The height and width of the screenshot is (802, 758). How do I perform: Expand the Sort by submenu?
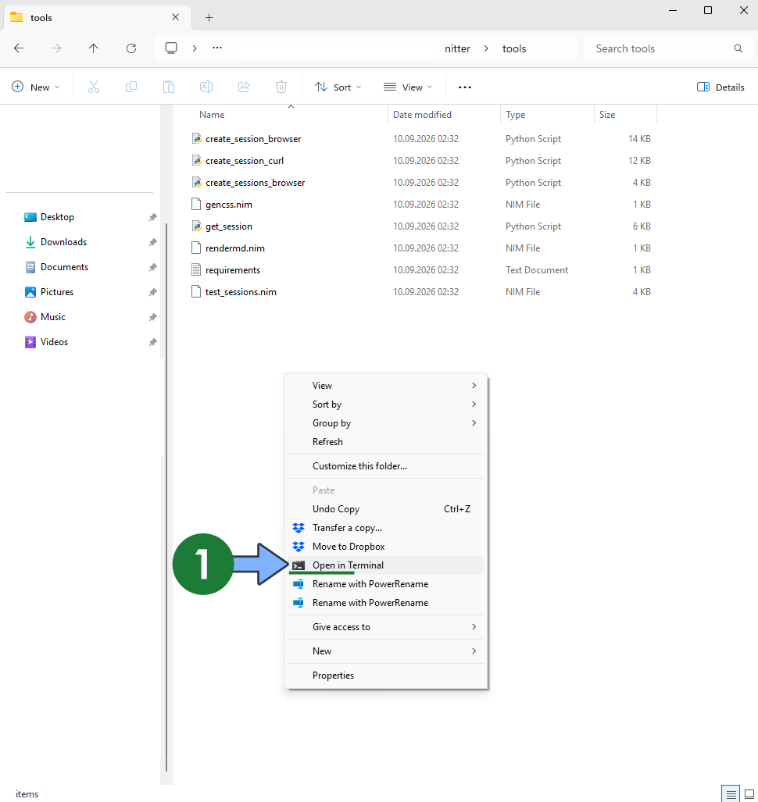tap(385, 404)
